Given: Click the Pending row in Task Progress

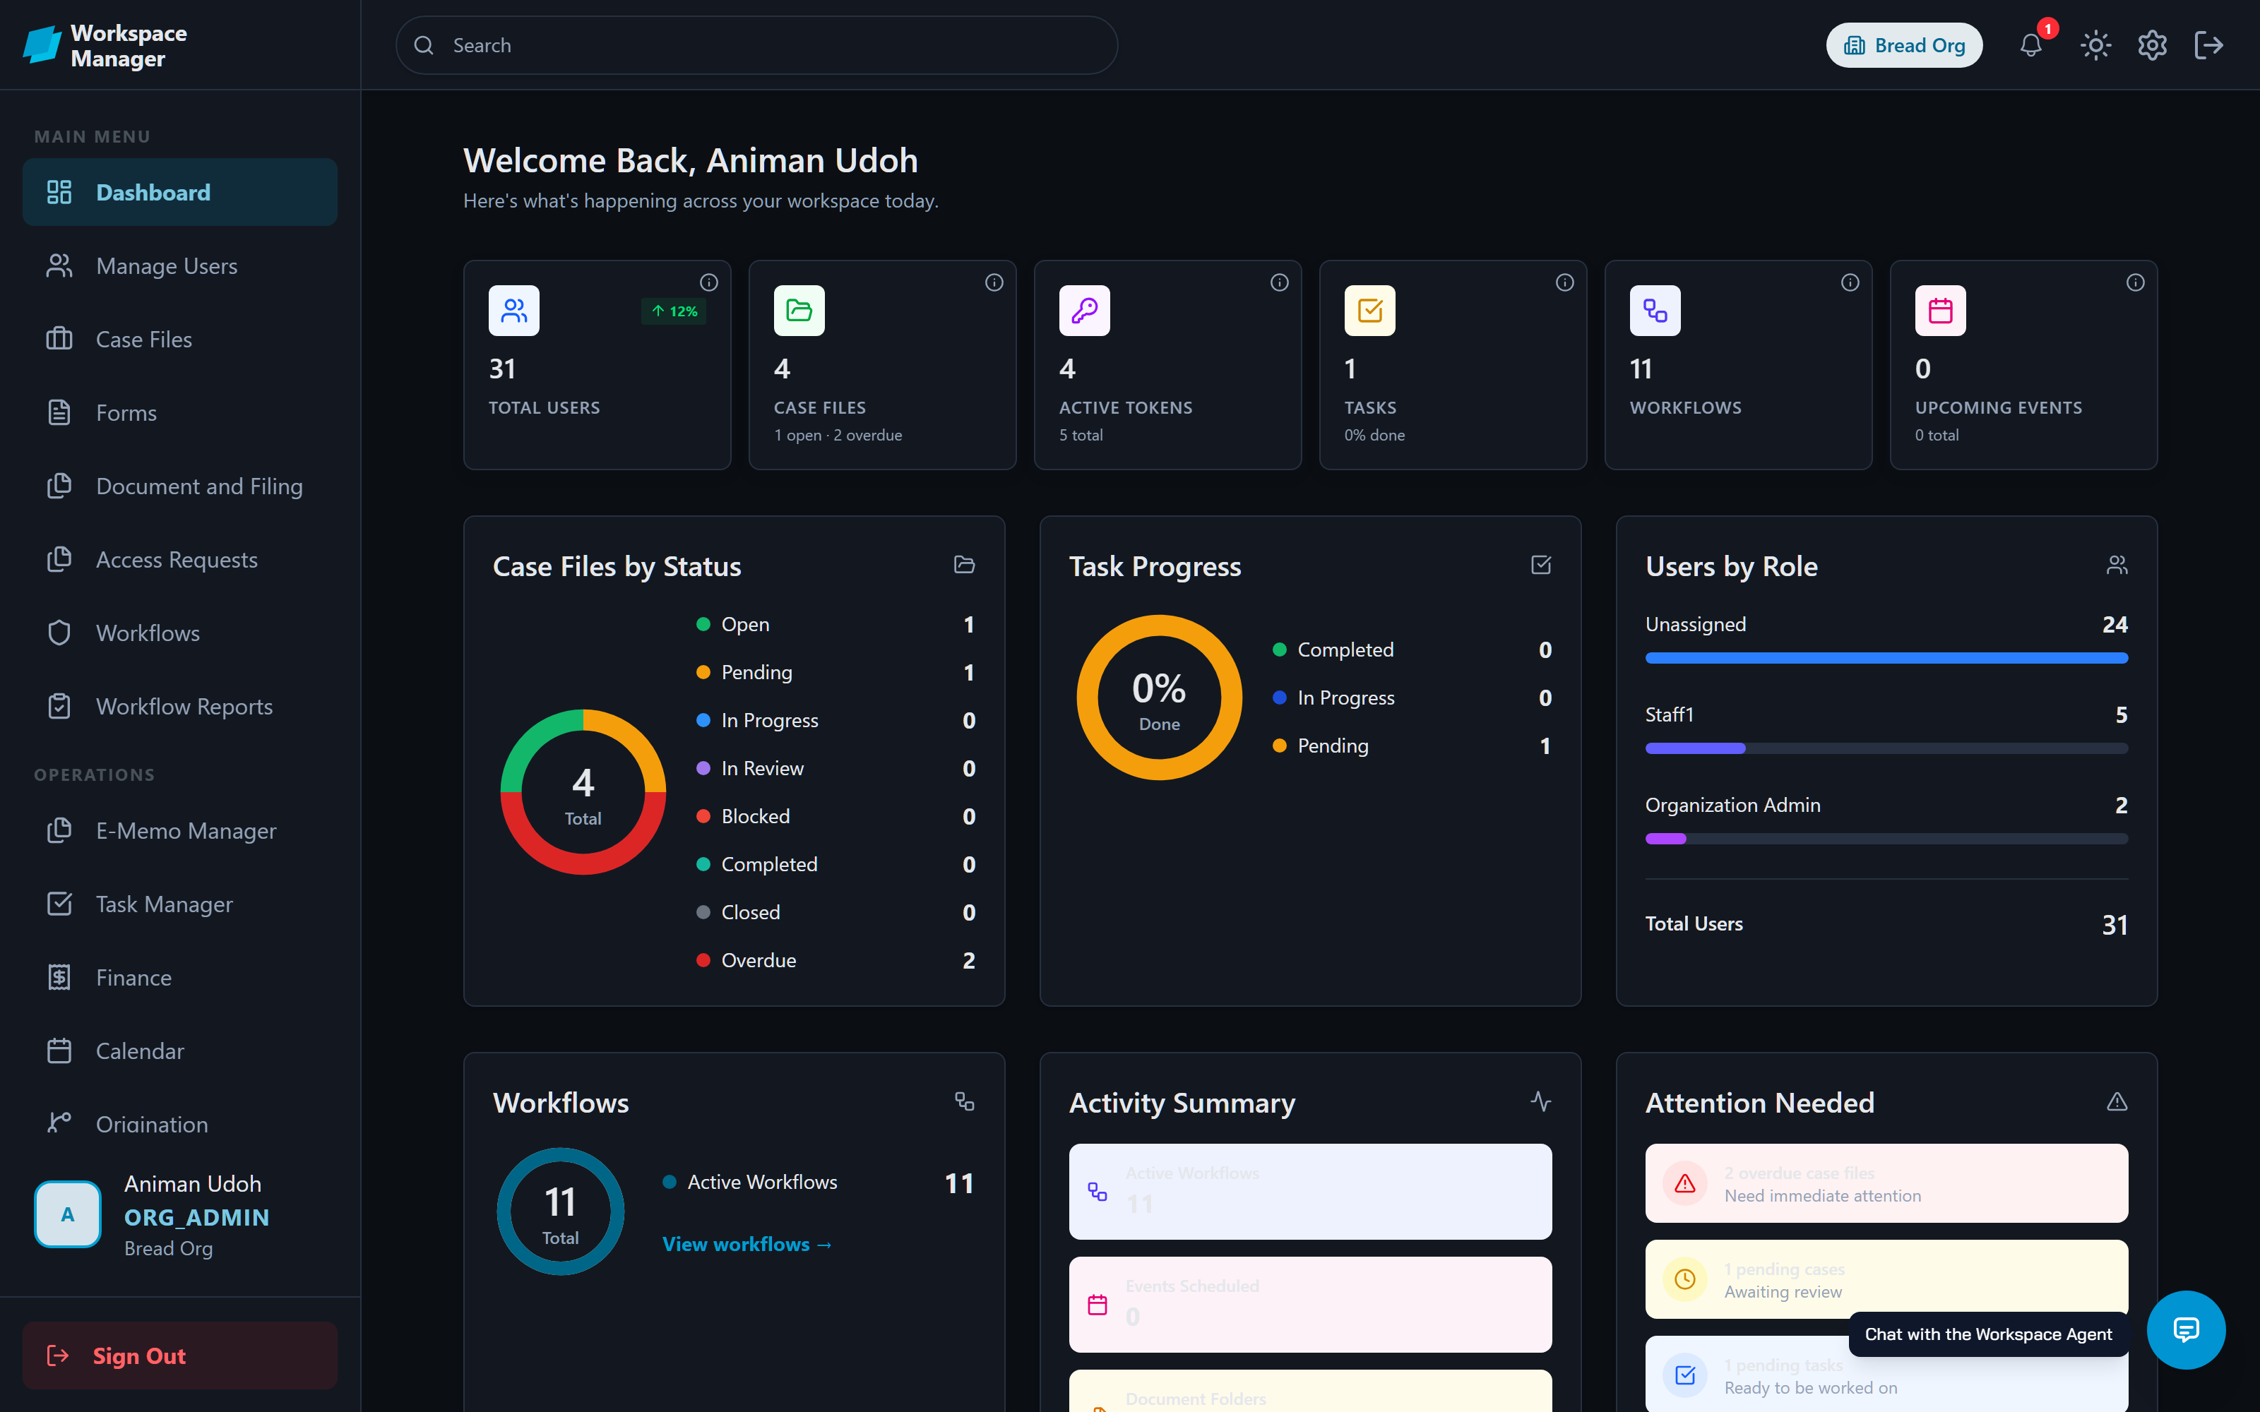Looking at the screenshot, I should coord(1412,746).
